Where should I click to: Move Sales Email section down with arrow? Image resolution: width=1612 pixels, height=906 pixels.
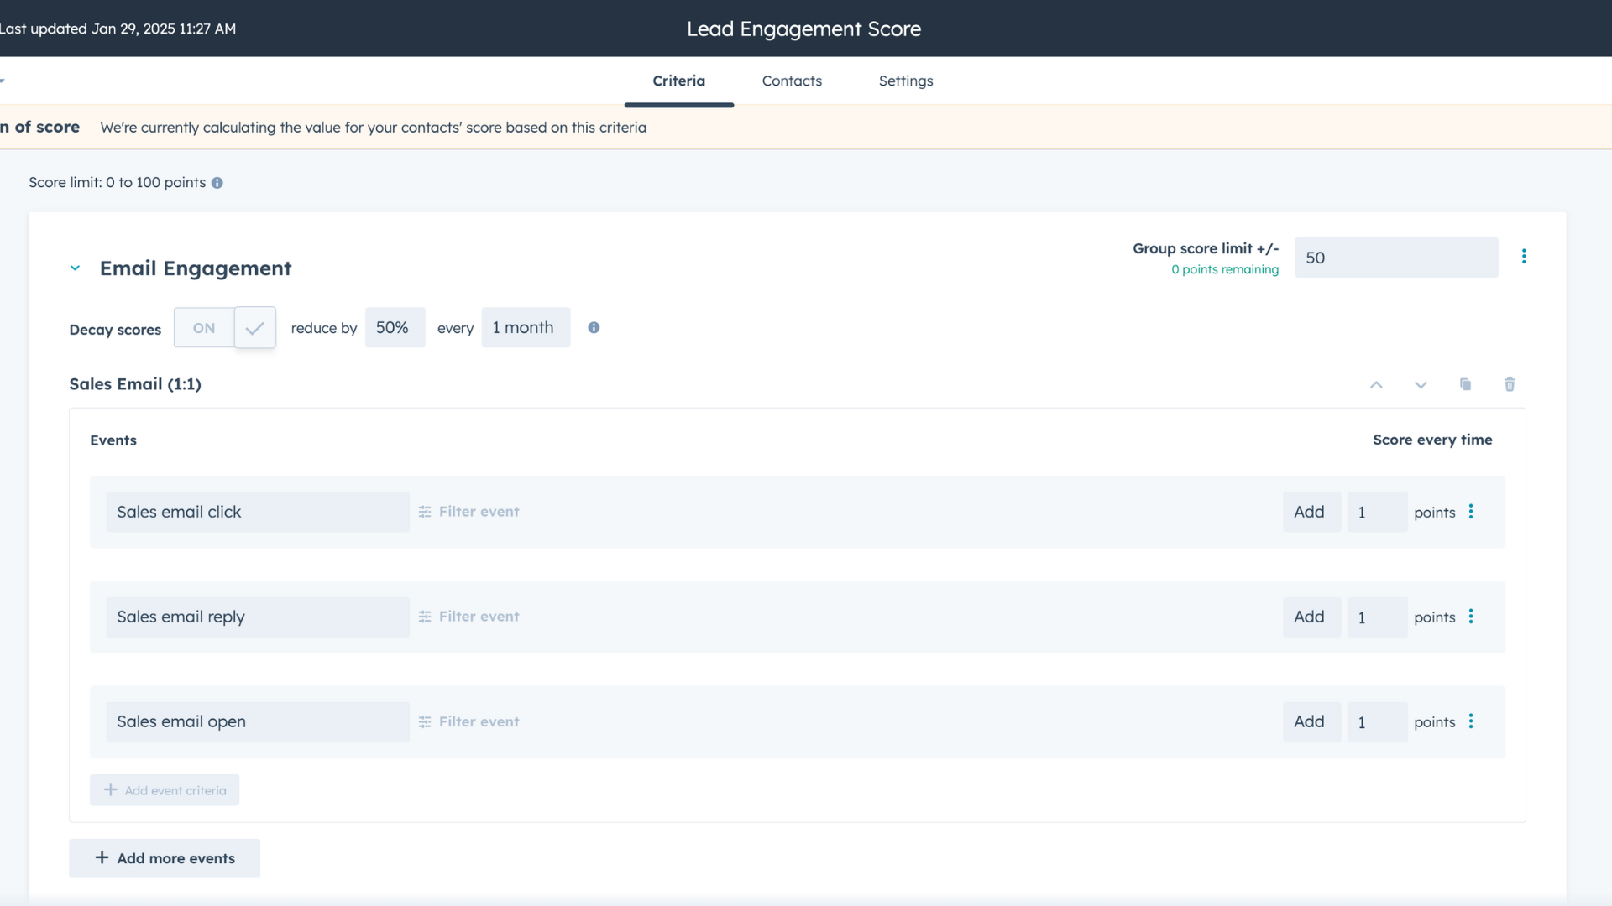tap(1421, 384)
